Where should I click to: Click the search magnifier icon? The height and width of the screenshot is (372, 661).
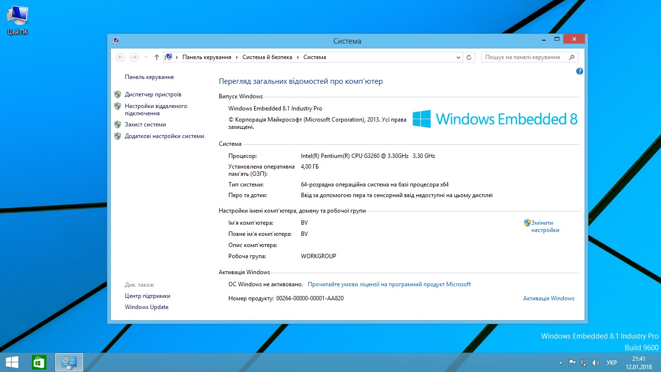click(x=572, y=57)
